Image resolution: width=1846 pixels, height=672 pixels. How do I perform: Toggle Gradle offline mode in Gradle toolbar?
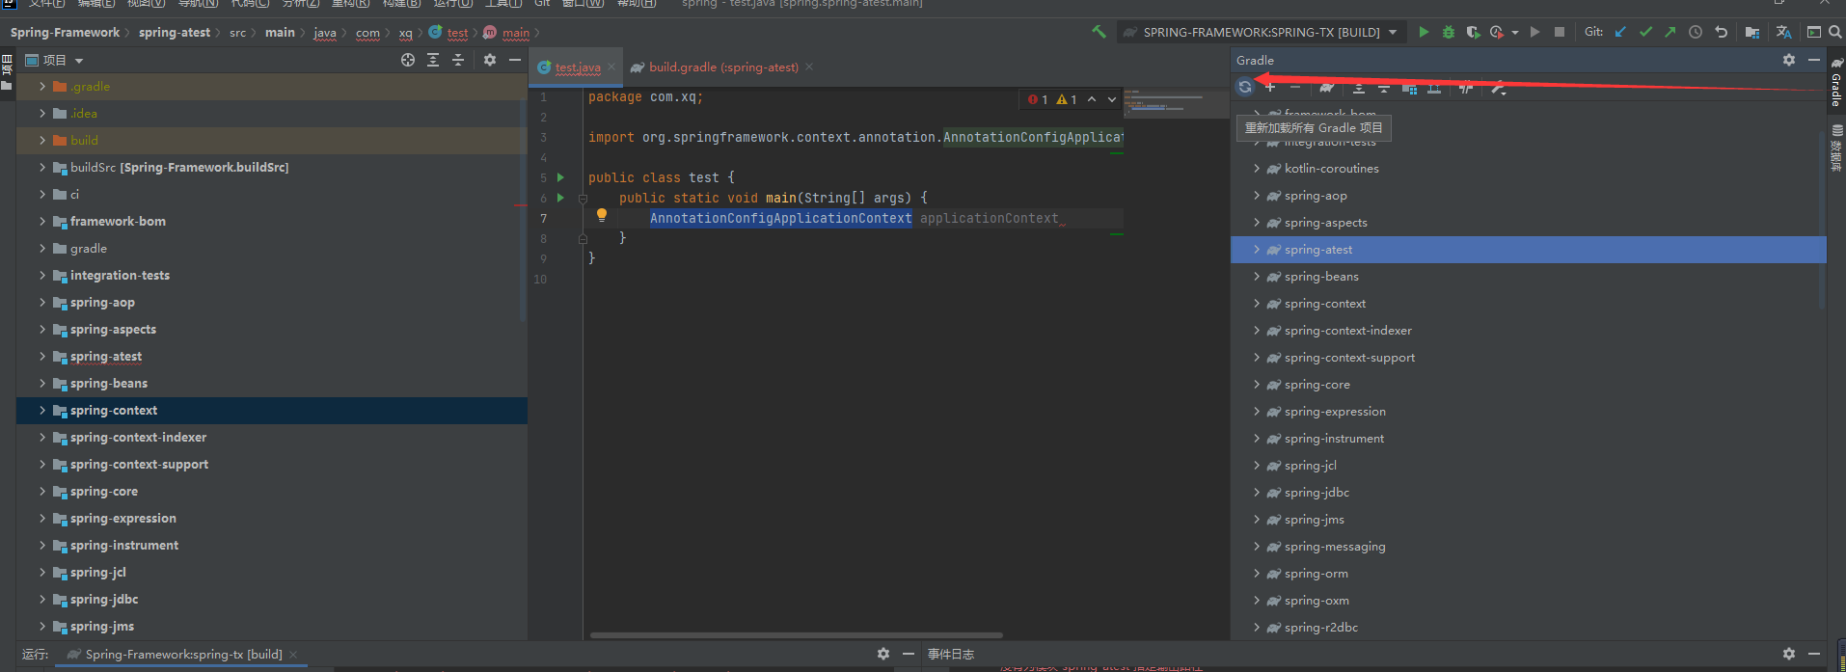click(1466, 88)
